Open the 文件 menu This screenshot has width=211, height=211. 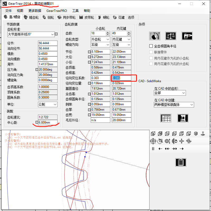coord(8,11)
